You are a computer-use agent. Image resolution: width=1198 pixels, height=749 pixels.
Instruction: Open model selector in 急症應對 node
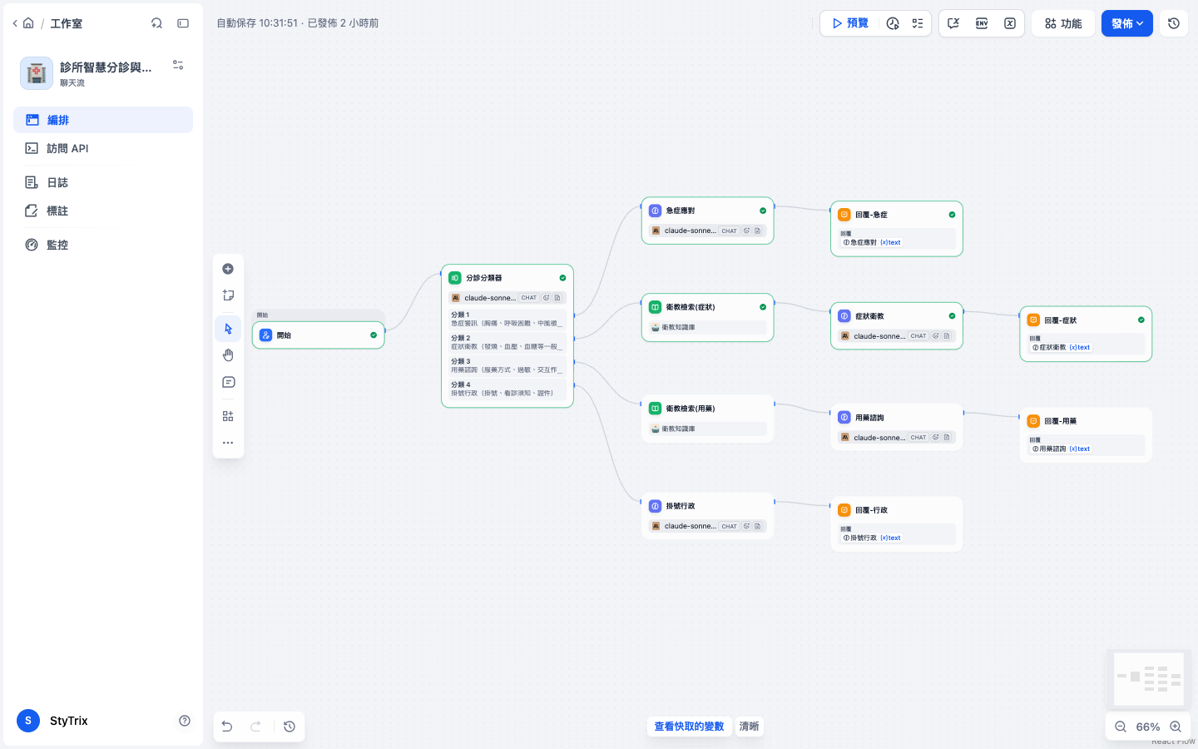(x=707, y=231)
